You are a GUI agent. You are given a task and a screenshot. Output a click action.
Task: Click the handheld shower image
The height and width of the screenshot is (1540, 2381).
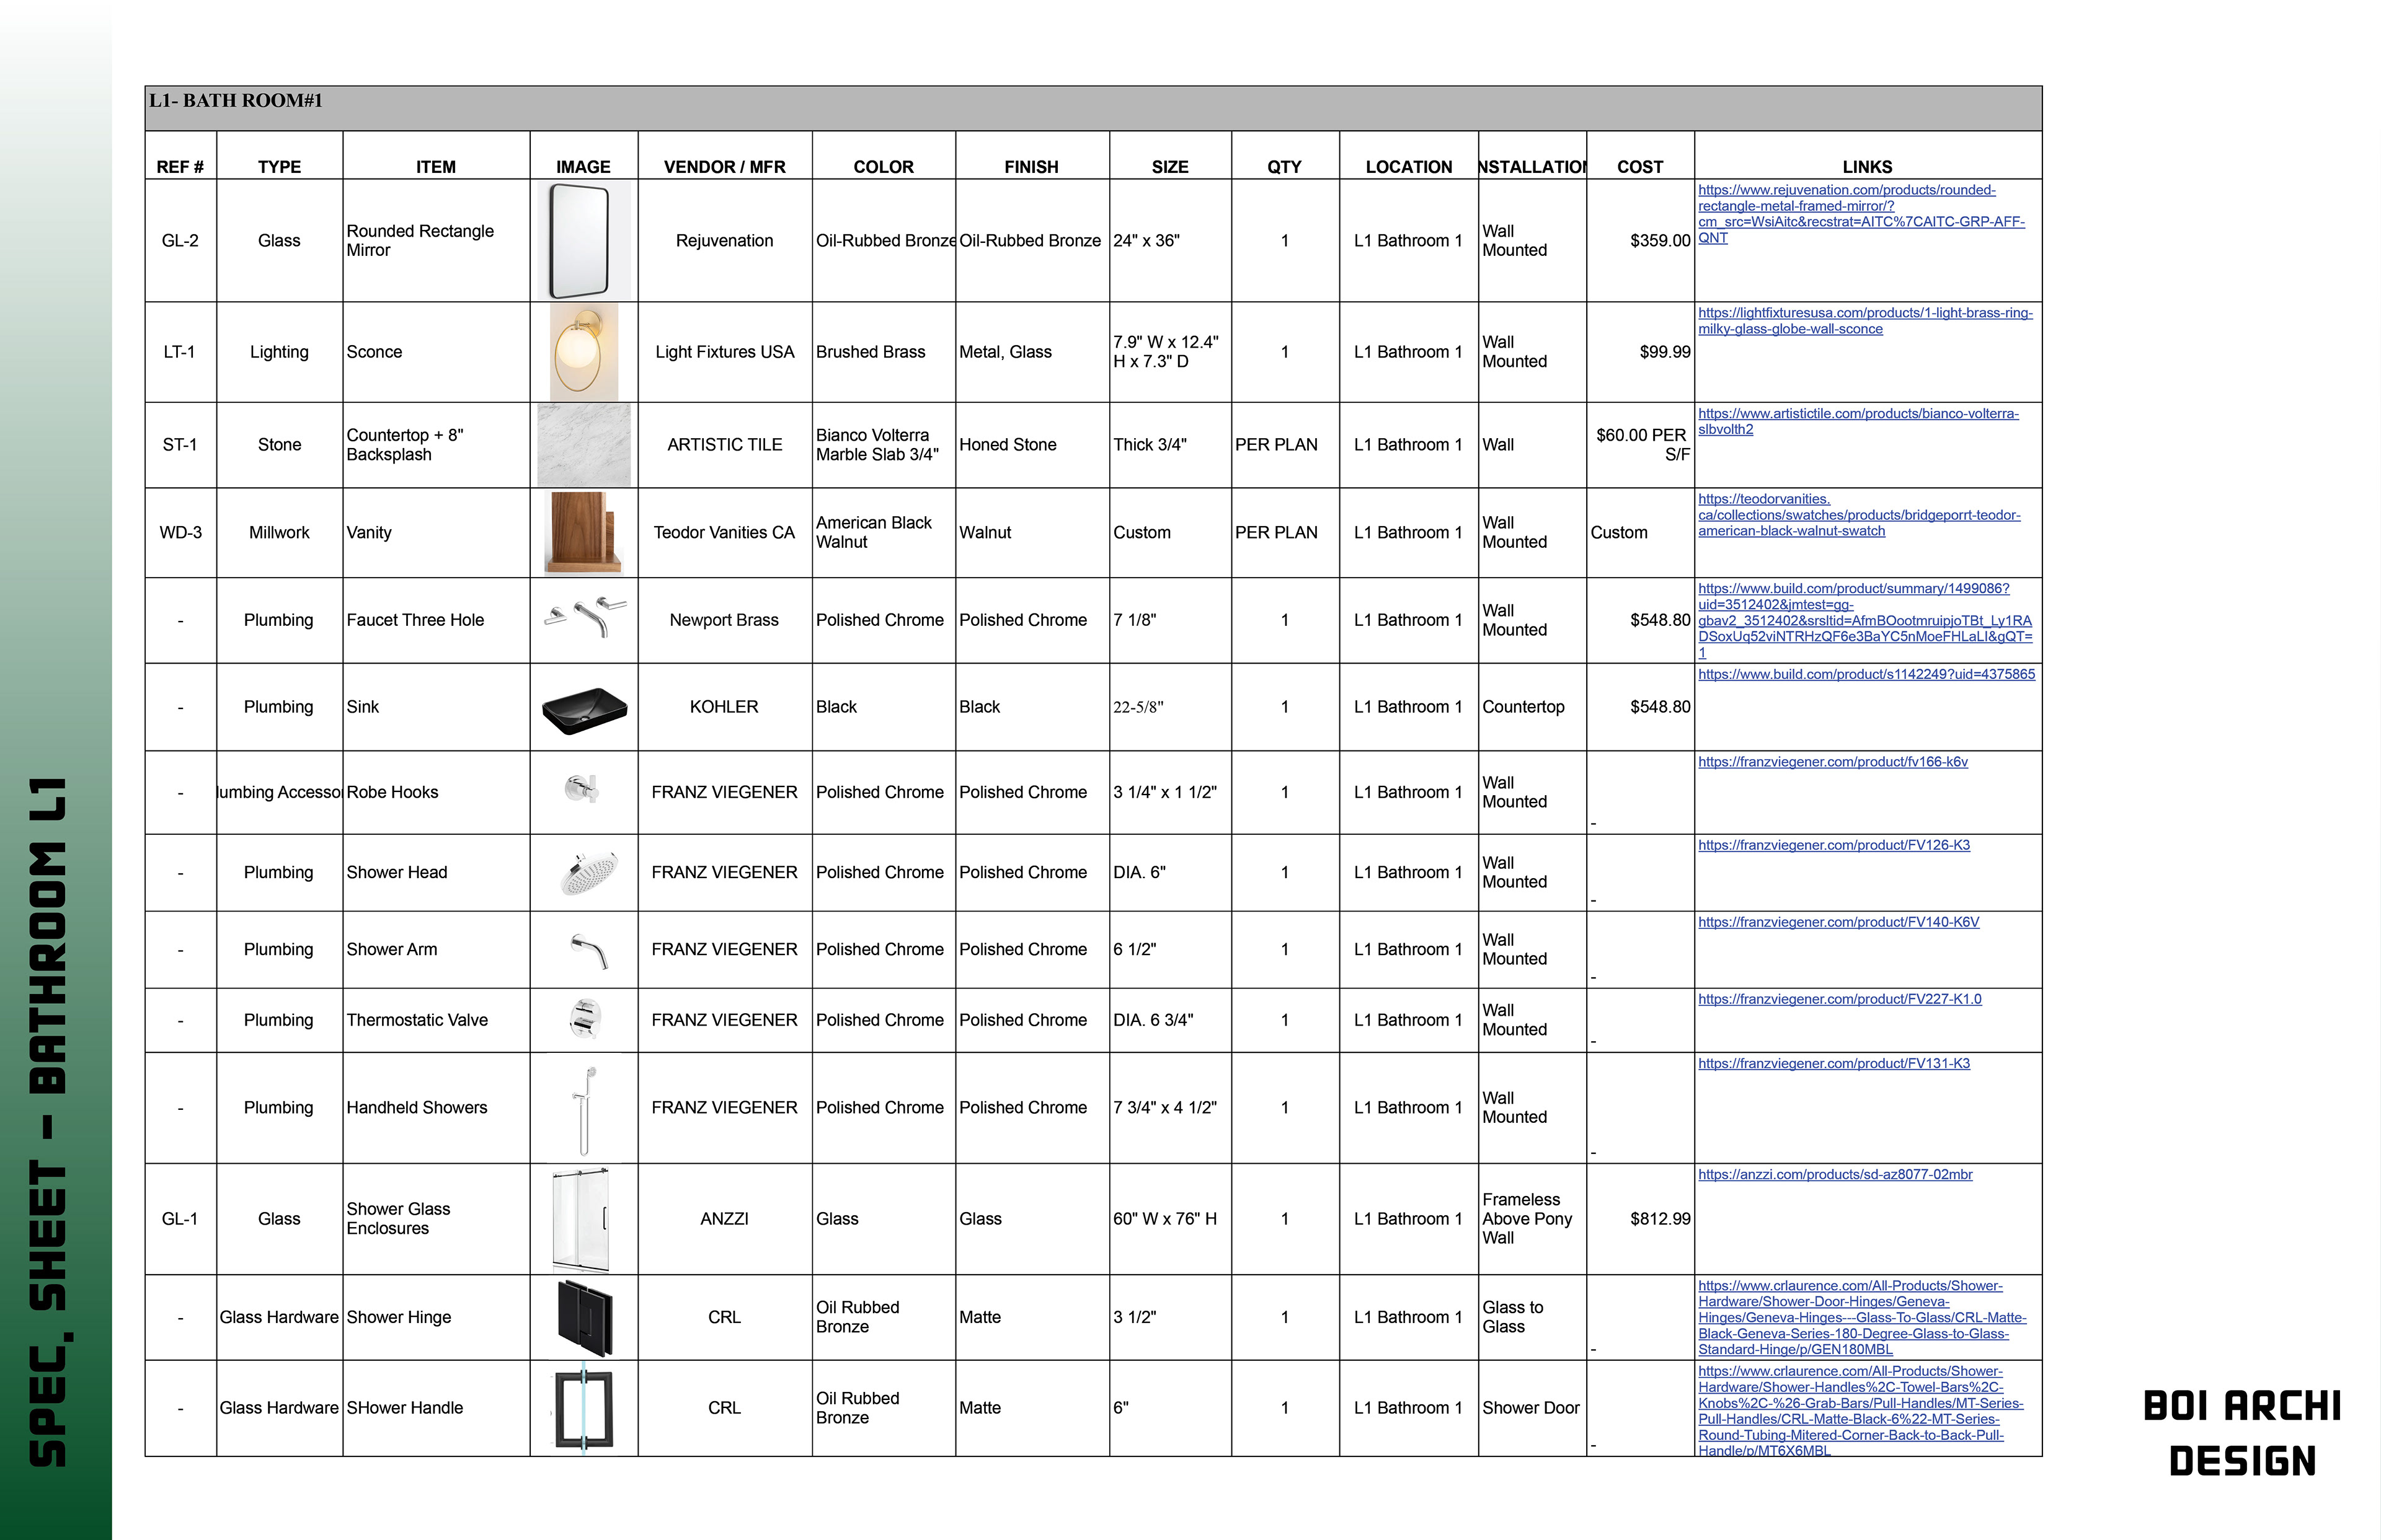[x=585, y=1110]
